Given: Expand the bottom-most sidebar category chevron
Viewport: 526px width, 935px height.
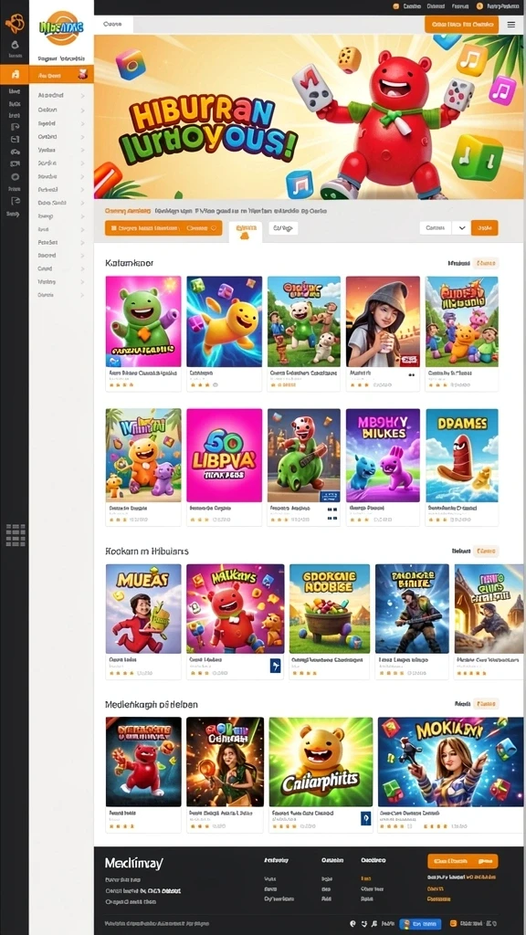Looking at the screenshot, I should click(81, 295).
